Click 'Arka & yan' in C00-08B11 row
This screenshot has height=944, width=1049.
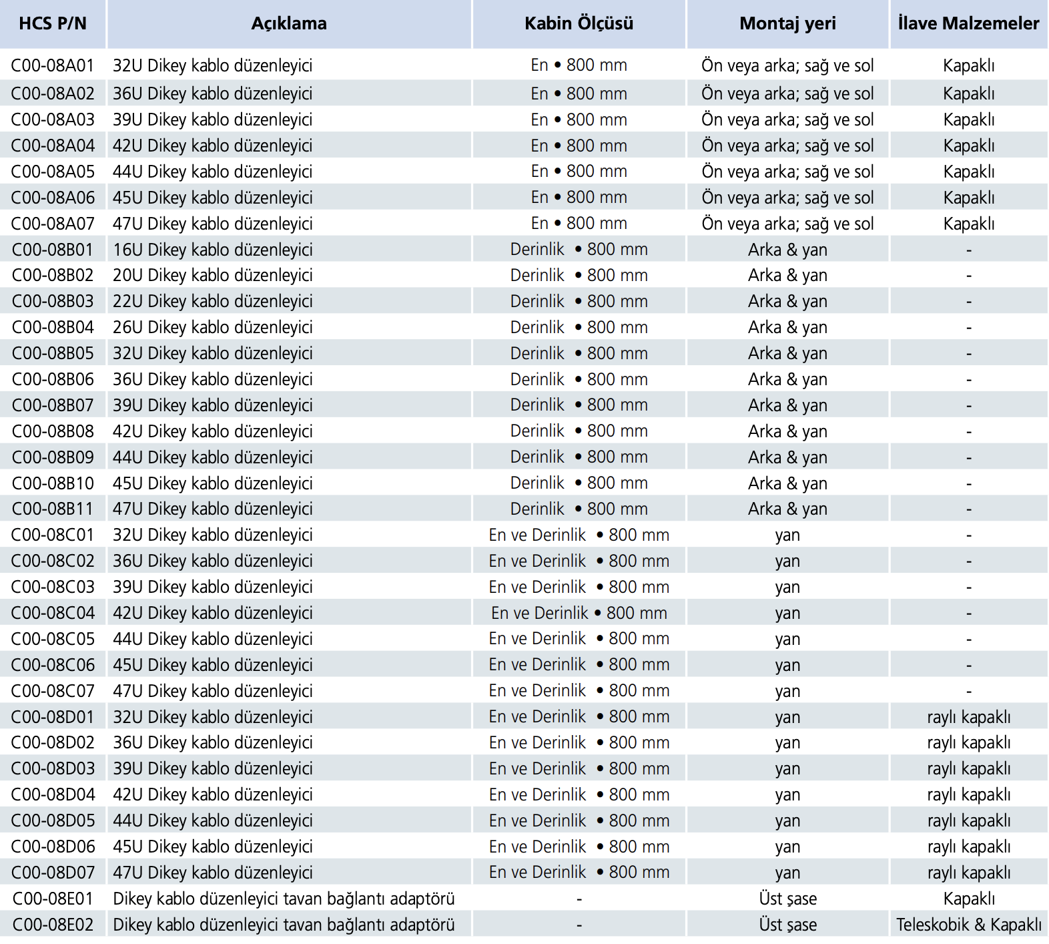click(787, 509)
